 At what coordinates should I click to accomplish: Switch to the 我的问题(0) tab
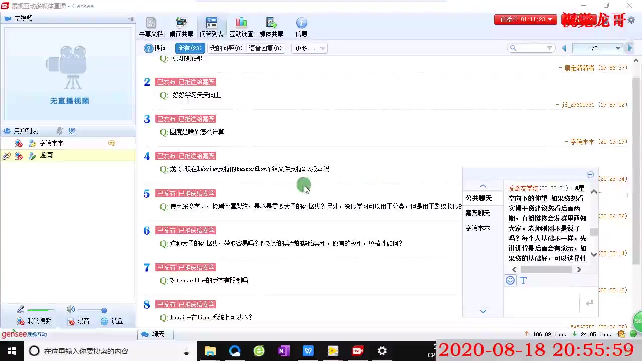pyautogui.click(x=226, y=48)
